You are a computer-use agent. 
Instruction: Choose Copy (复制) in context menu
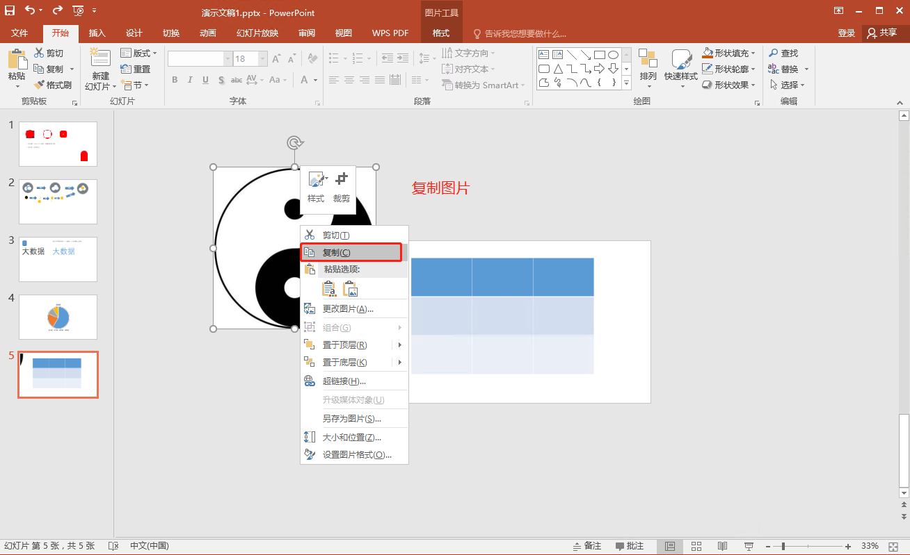tap(353, 252)
